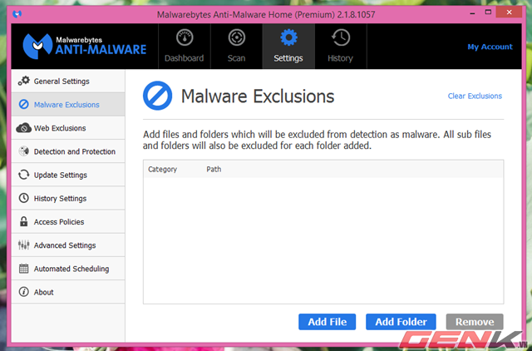This screenshot has height=351, width=532.
Task: Click the Access Policies padlock icon
Action: [x=24, y=221]
